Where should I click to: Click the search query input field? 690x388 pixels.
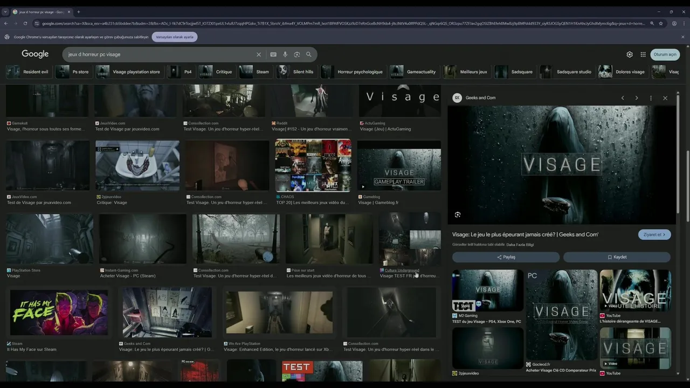click(159, 54)
